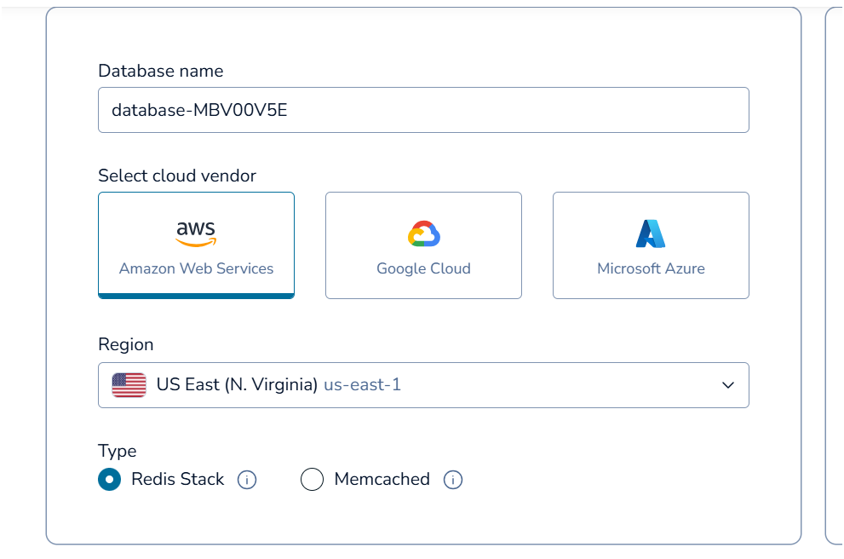
Task: Focus the database-MBV00V5E name input field
Action: pos(423,110)
